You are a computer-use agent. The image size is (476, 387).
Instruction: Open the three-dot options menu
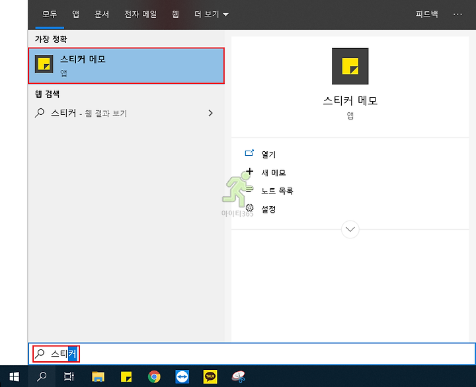click(457, 14)
